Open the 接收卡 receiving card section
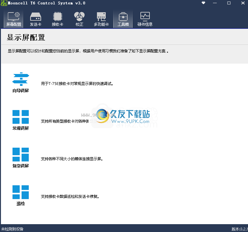Image resolution: width=248 pixels, height=232 pixels. pyautogui.click(x=58, y=19)
